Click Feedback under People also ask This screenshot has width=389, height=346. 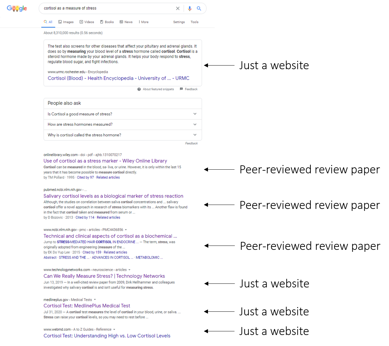(191, 143)
